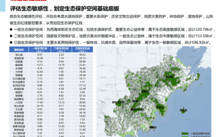
Task: Select the 镇街名称 table header
Action: pyautogui.click(x=19, y=49)
